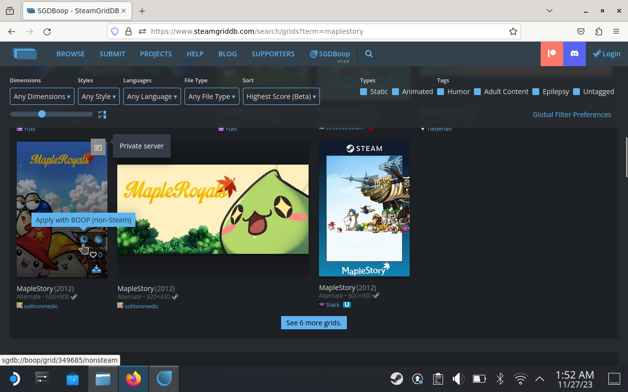The height and width of the screenshot is (392, 628).
Task: Apply grid with BOOP non-Steam plus icon
Action: (84, 240)
